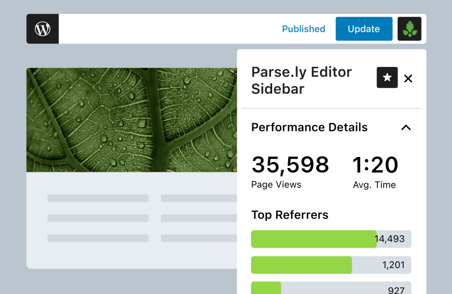452x294 pixels.
Task: Click the star pin icon beside Parse.ly sidebar
Action: click(387, 78)
